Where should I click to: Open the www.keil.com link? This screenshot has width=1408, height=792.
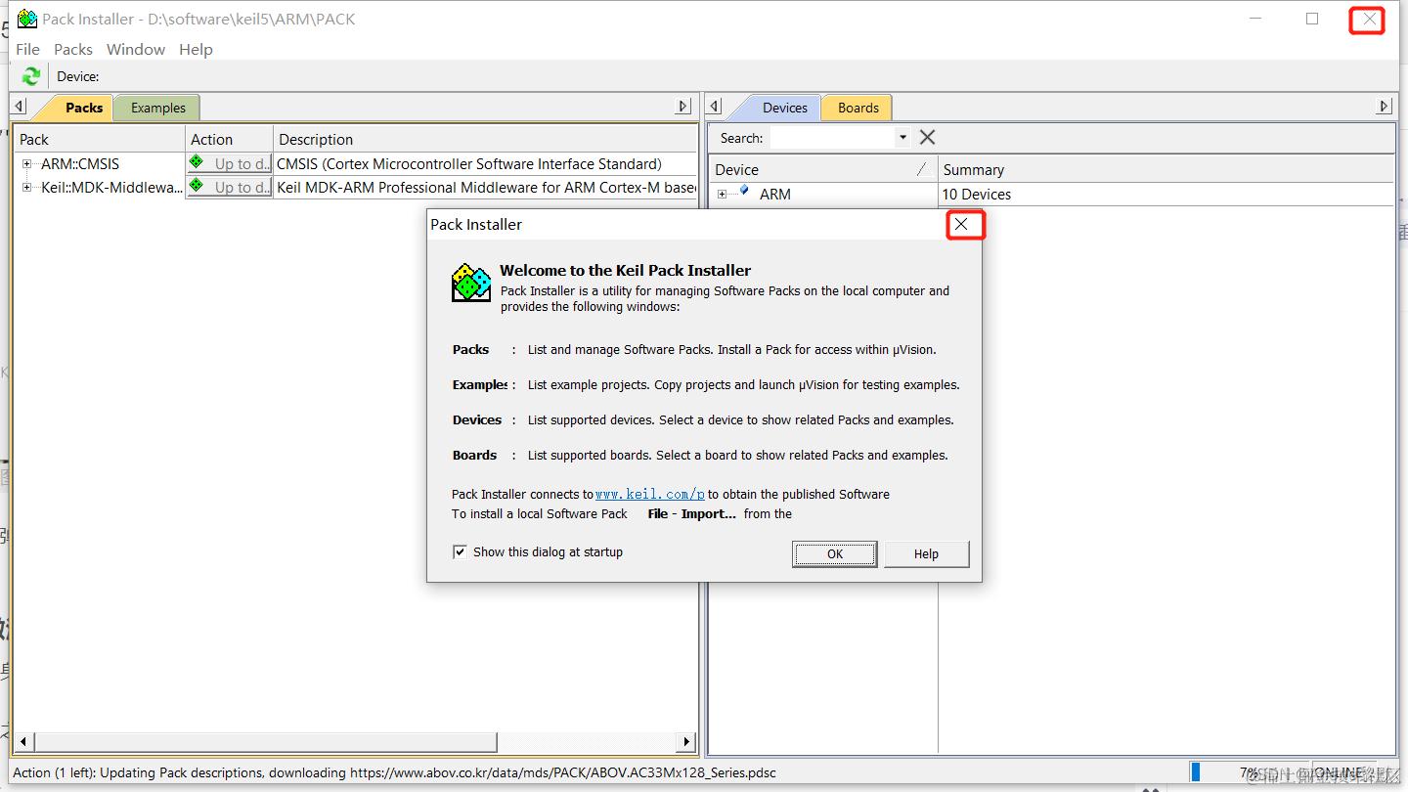pyautogui.click(x=650, y=495)
